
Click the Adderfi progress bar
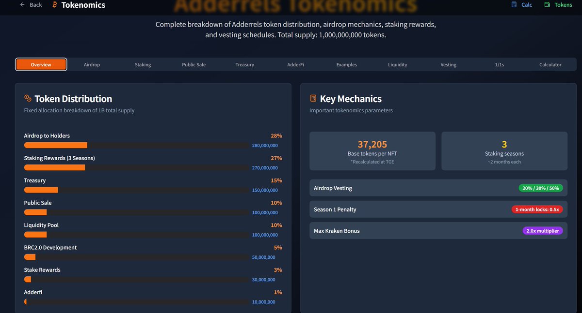point(136,301)
